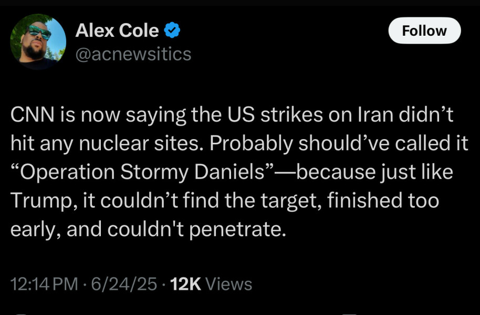Click the word Trump in the tweet
The image size is (480, 315).
point(39,201)
